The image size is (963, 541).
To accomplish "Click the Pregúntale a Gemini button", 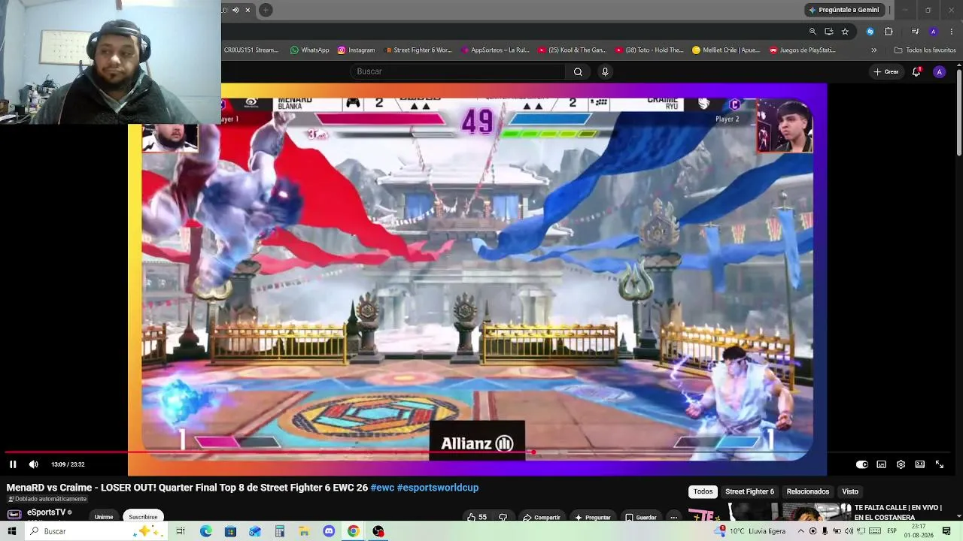I will pos(843,10).
